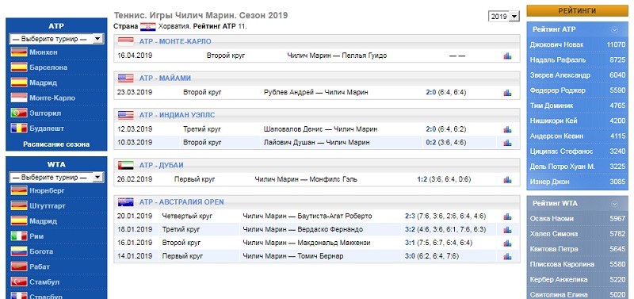Image resolution: width=634 pixels, height=299 pixels.
Task: Open the РЕЙТИНГИ tab
Action: coord(577,11)
